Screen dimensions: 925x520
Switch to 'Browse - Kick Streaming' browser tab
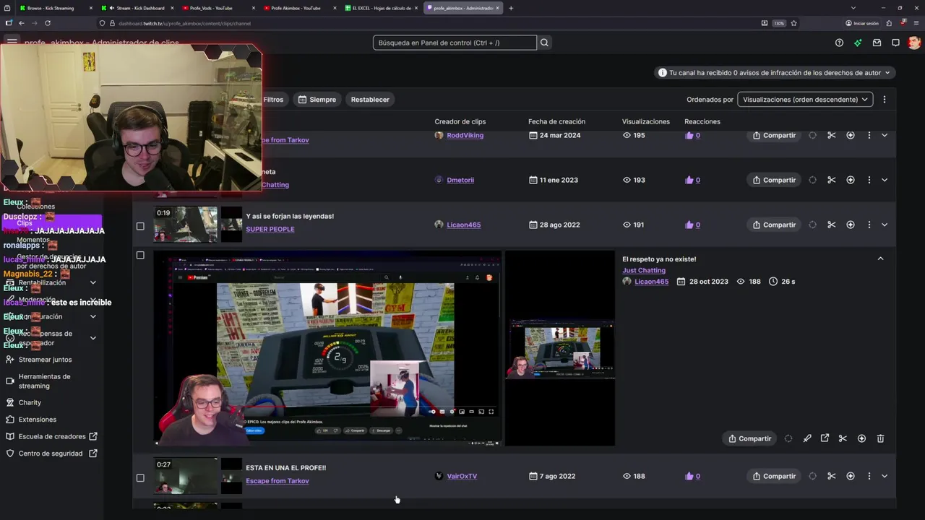click(55, 8)
